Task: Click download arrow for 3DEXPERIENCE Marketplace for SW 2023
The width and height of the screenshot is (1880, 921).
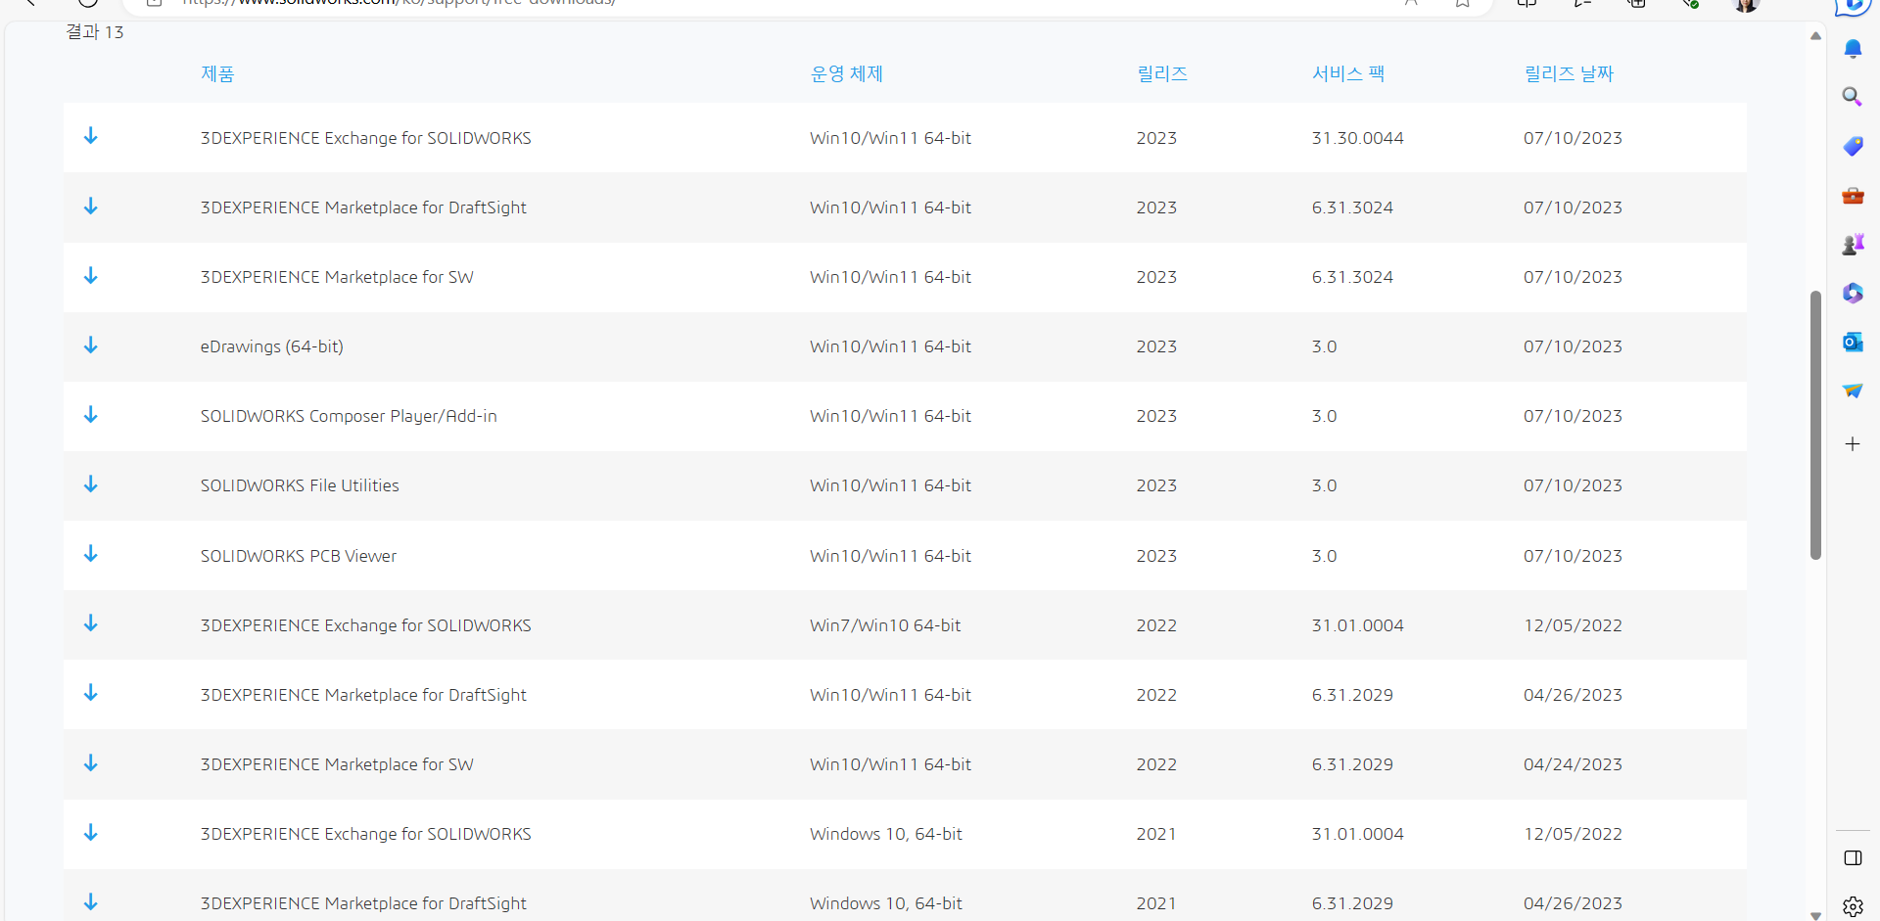Action: (91, 275)
